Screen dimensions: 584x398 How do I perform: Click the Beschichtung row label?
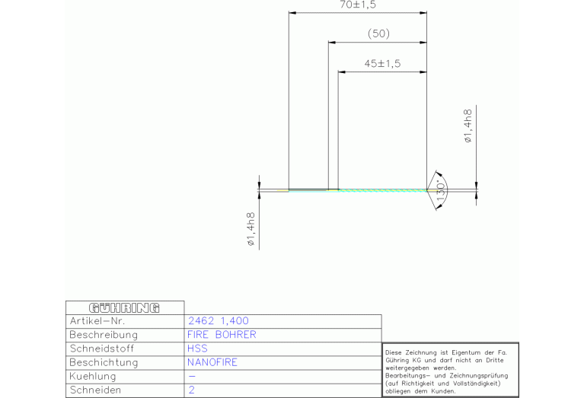coord(104,362)
